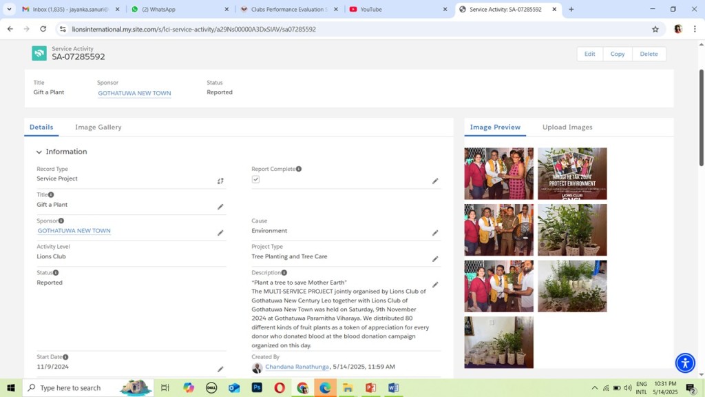
Task: Open the Chrome profile avatar
Action: click(x=678, y=29)
